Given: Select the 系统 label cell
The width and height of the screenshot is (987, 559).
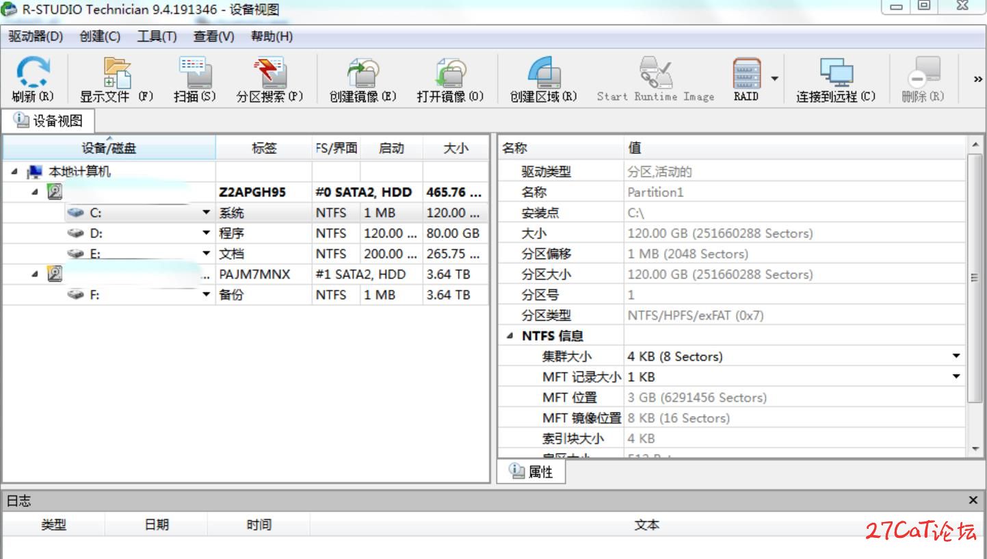Looking at the screenshot, I should (264, 213).
